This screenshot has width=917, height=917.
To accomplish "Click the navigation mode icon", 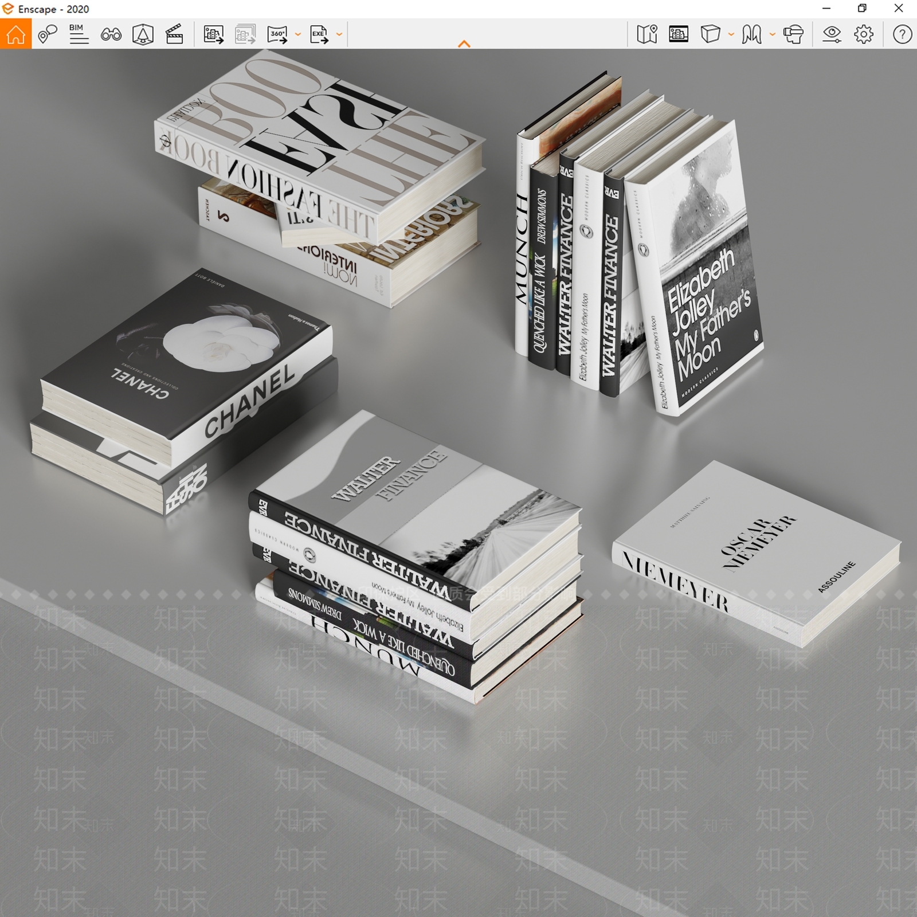I will (x=751, y=34).
